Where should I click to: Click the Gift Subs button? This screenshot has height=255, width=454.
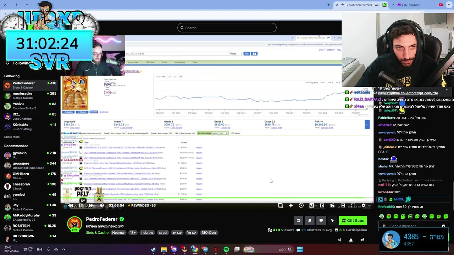pos(353,221)
